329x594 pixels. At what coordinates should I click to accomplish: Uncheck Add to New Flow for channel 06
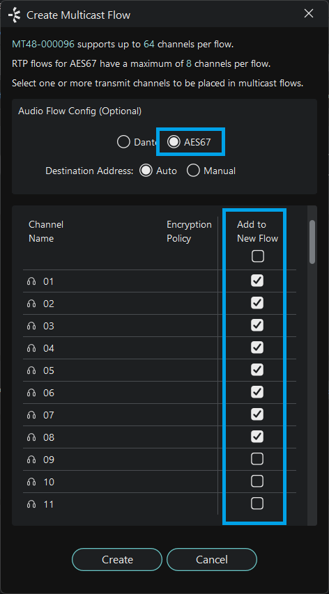pos(257,392)
